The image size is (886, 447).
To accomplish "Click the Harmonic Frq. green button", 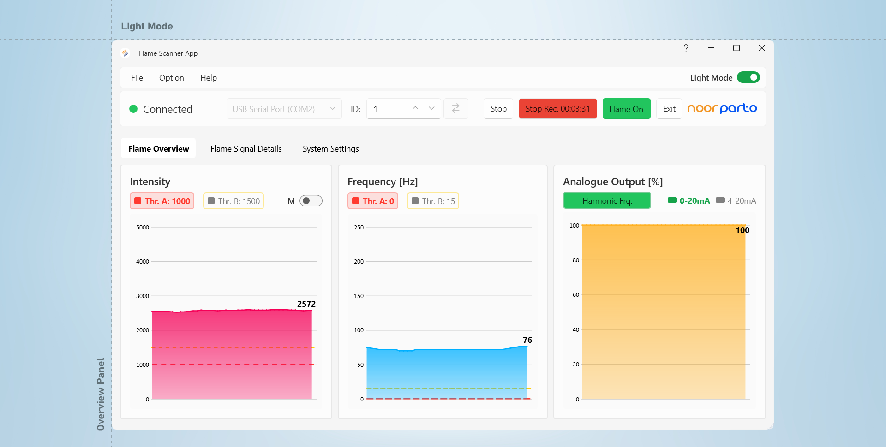I will 607,200.
